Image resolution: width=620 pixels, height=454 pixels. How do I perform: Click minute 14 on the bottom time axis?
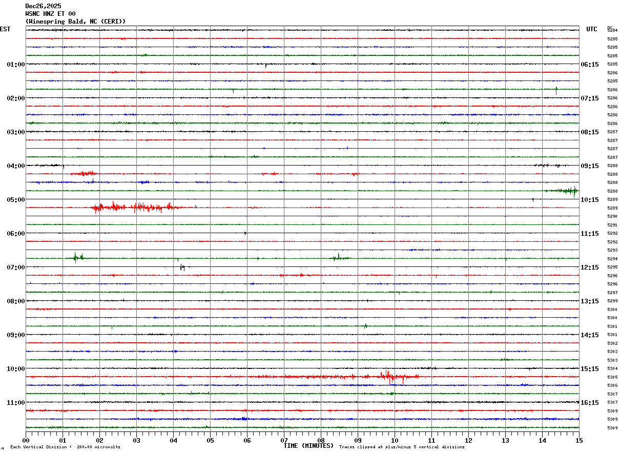[x=542, y=440]
